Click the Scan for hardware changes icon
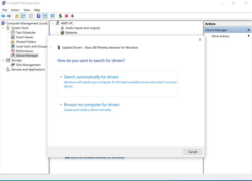The image size is (252, 181). pos(53,16)
